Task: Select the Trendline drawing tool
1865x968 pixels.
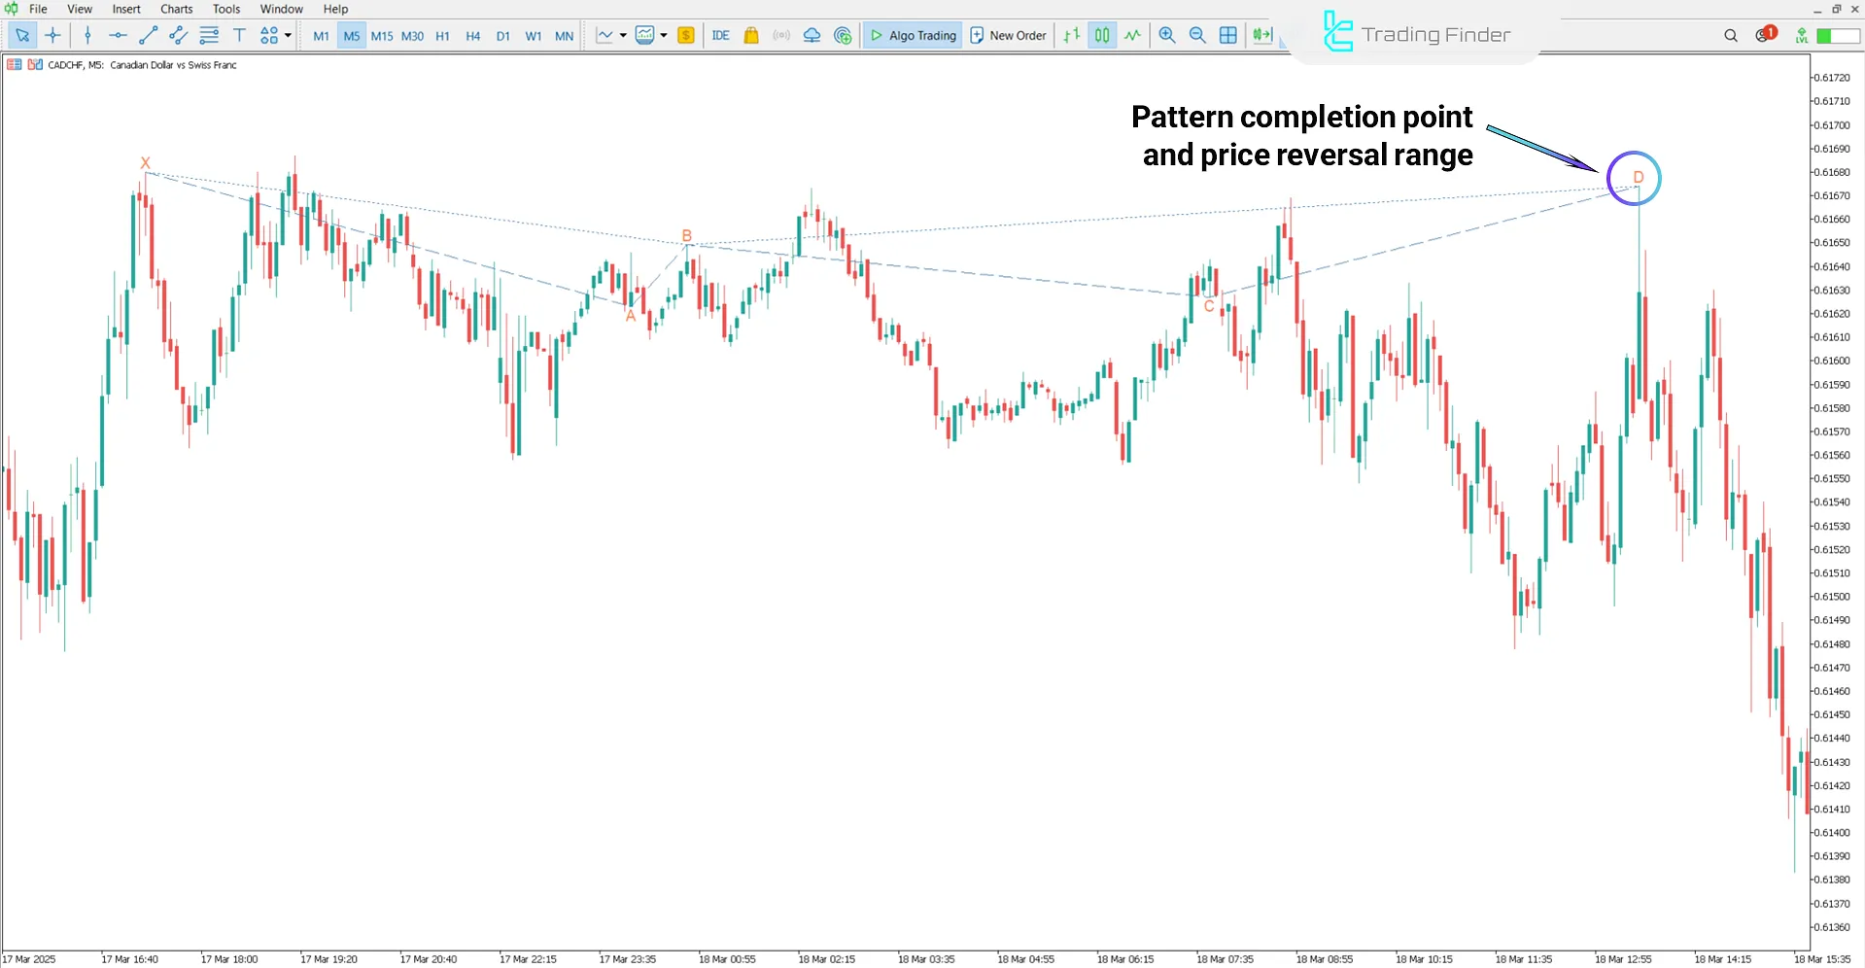Action: click(x=148, y=35)
